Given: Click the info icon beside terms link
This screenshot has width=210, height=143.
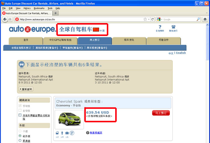Looking at the screenshot, I should click(x=88, y=133).
